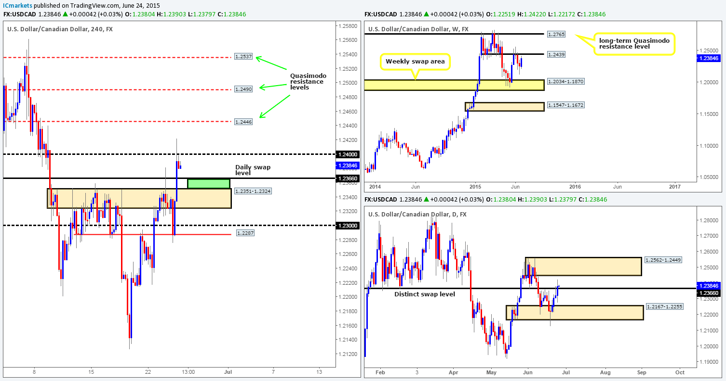The image size is (726, 381).
Task: Click the '13:00' time axis label
Action: (x=188, y=372)
